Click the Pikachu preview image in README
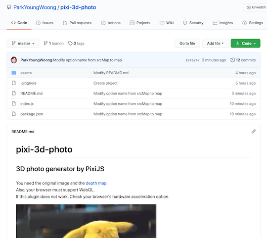 (x=86, y=221)
